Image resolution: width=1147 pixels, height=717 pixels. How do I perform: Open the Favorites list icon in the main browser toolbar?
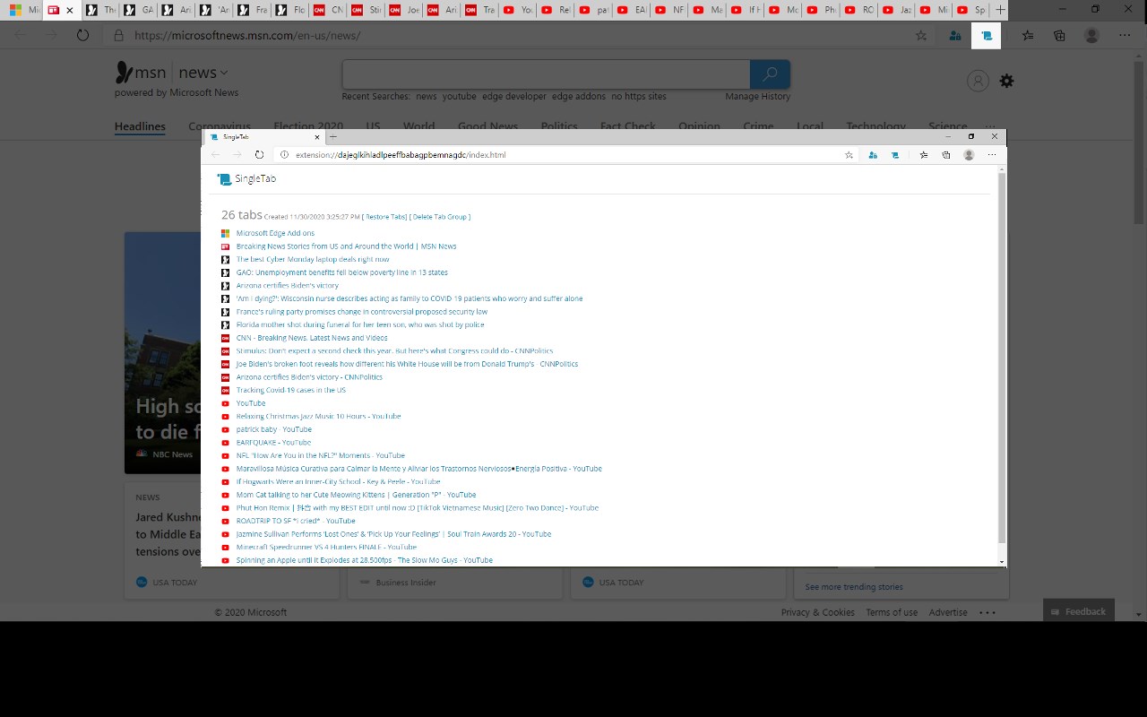pyautogui.click(x=1028, y=36)
